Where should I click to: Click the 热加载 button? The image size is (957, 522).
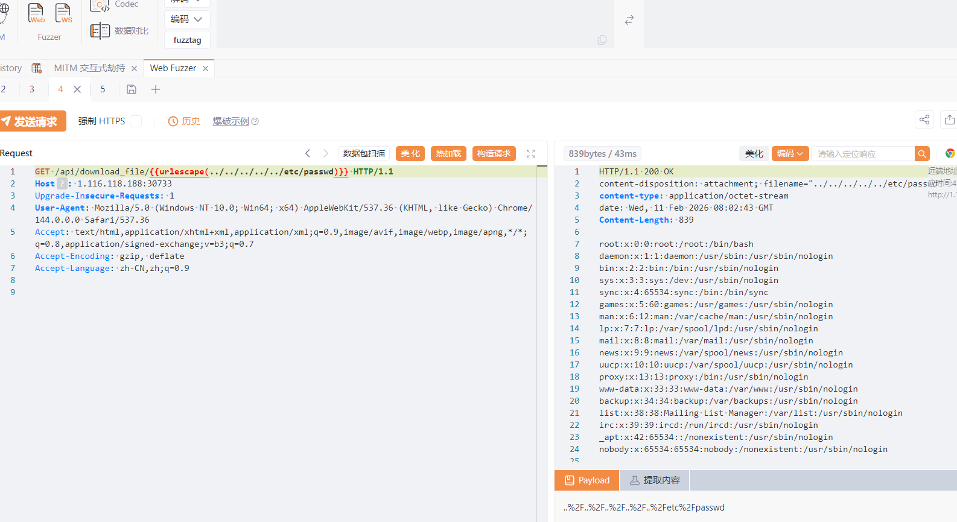[x=448, y=154]
